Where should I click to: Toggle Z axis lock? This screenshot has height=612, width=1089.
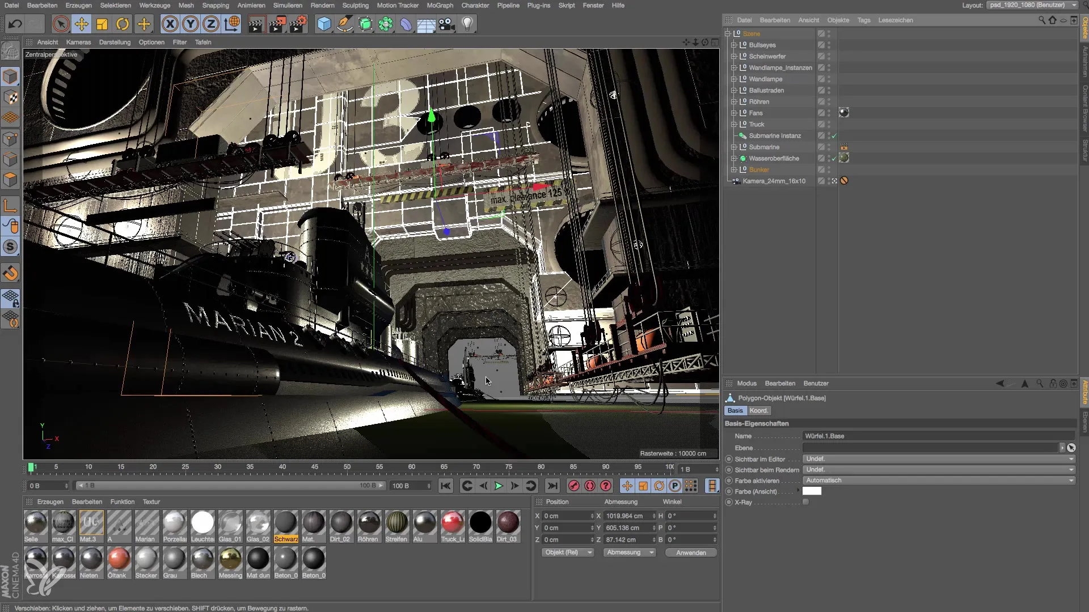[211, 24]
